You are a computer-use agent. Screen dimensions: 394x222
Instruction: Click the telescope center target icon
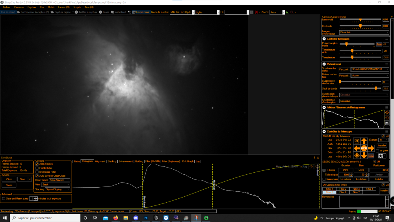357,156
